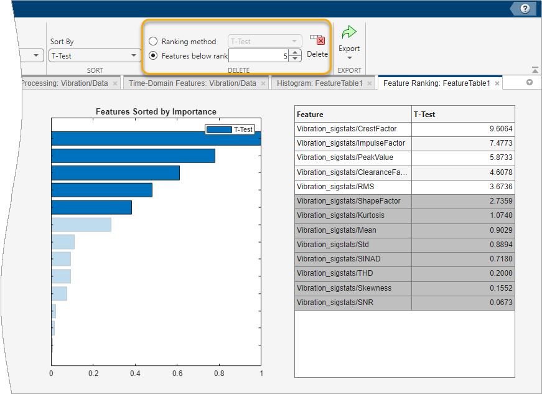
Task: Open the document tab list arrow
Action: click(530, 83)
